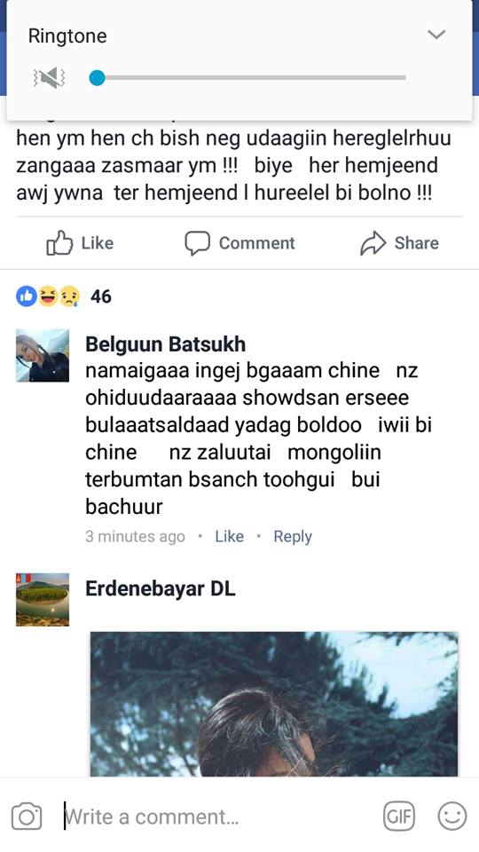Open the emoji smiley picker
This screenshot has width=479, height=852.
(x=452, y=816)
